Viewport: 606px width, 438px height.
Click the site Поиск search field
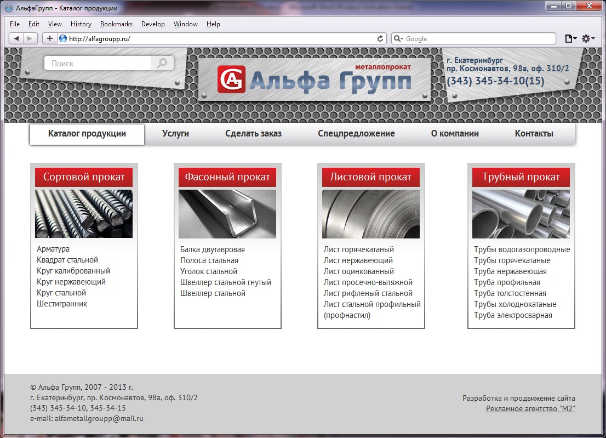(x=98, y=63)
